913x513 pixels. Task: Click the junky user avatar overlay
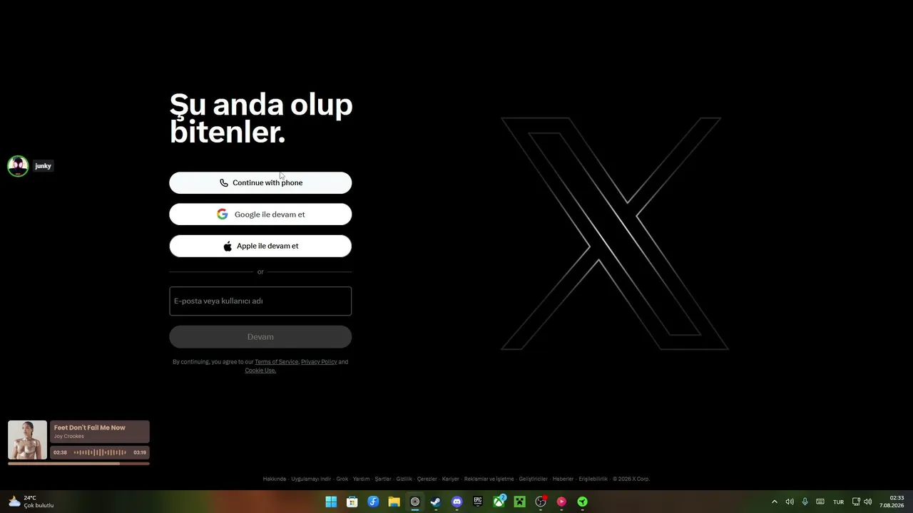click(x=18, y=166)
